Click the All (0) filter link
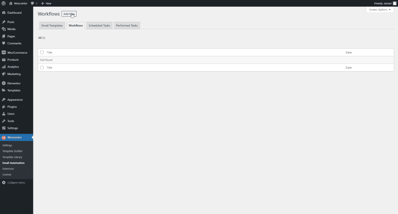 coord(42,38)
